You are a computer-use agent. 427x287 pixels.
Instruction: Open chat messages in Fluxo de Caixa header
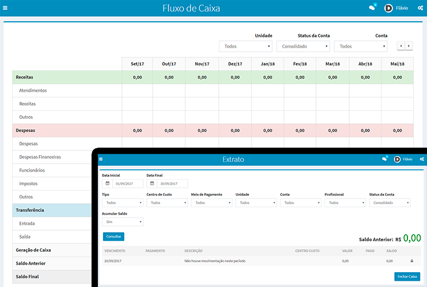pyautogui.click(x=372, y=8)
